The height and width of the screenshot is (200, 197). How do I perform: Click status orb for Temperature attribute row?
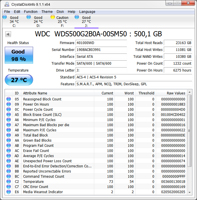point(9,181)
